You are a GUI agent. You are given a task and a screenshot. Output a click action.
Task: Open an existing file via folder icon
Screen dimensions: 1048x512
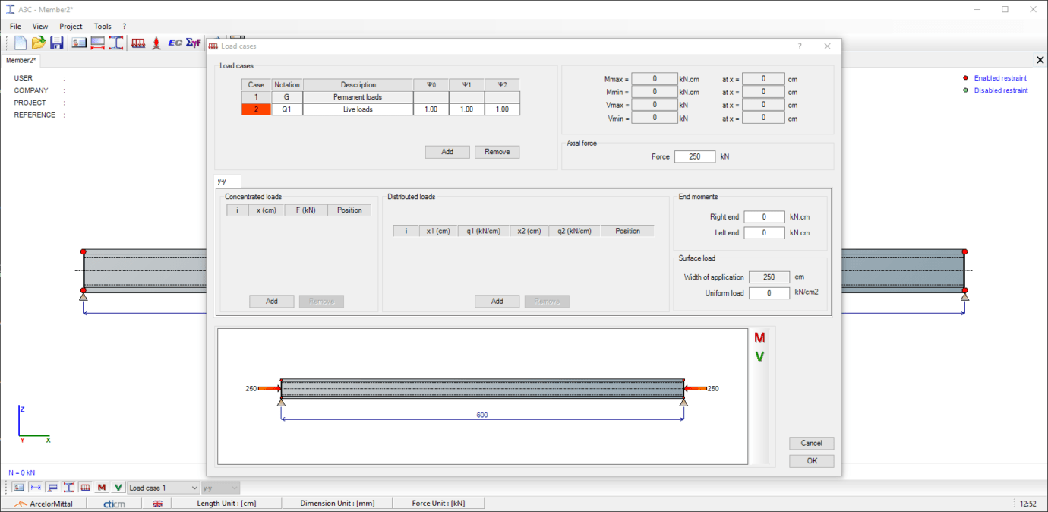click(x=38, y=43)
